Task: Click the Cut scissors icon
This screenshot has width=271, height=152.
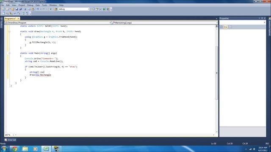Action: click(25, 9)
